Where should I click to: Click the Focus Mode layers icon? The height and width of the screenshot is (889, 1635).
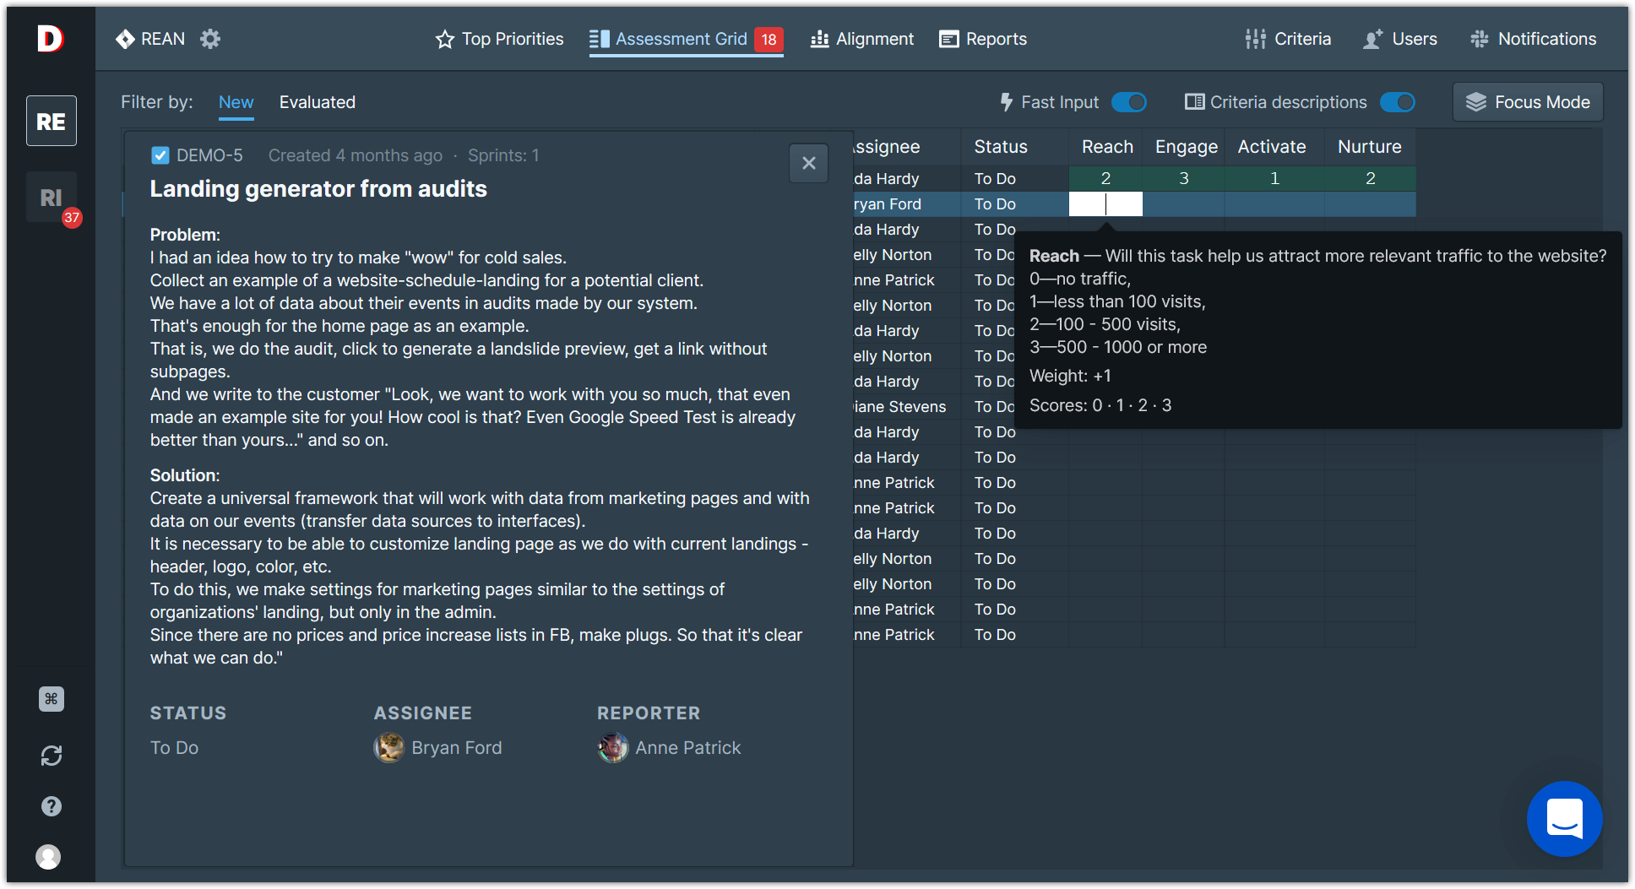point(1476,102)
